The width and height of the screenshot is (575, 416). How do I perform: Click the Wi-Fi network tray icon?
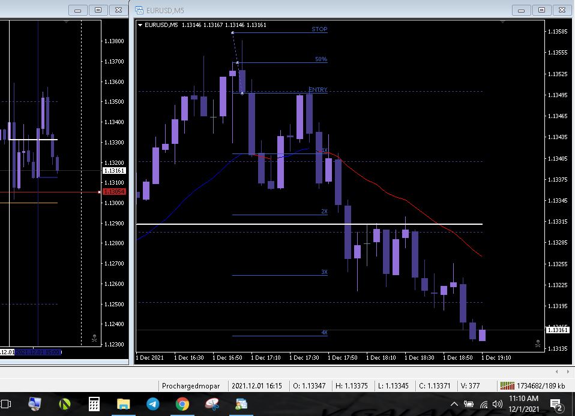pos(484,404)
